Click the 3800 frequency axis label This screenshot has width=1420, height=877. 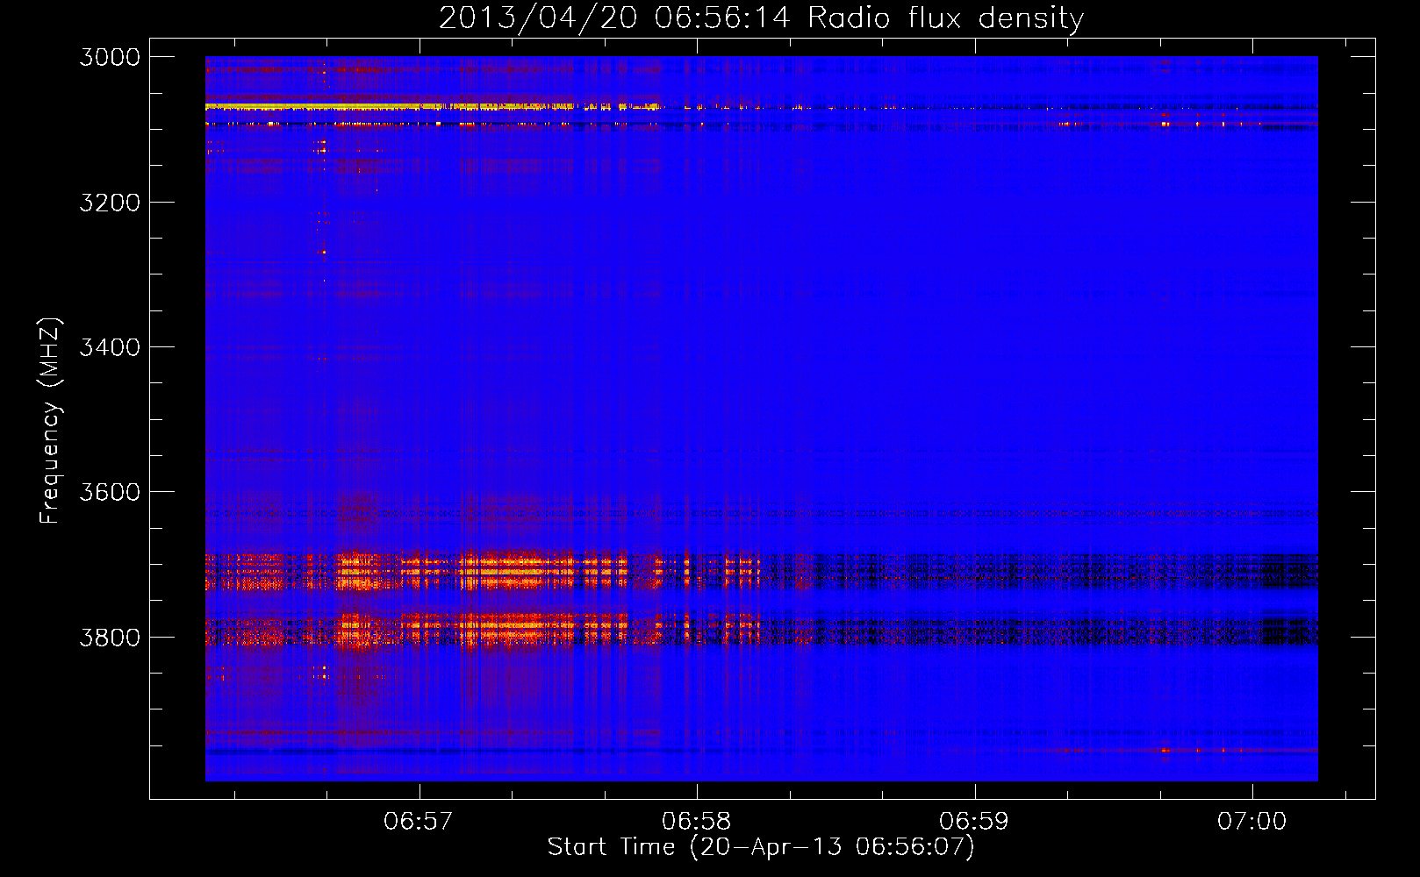[110, 637]
